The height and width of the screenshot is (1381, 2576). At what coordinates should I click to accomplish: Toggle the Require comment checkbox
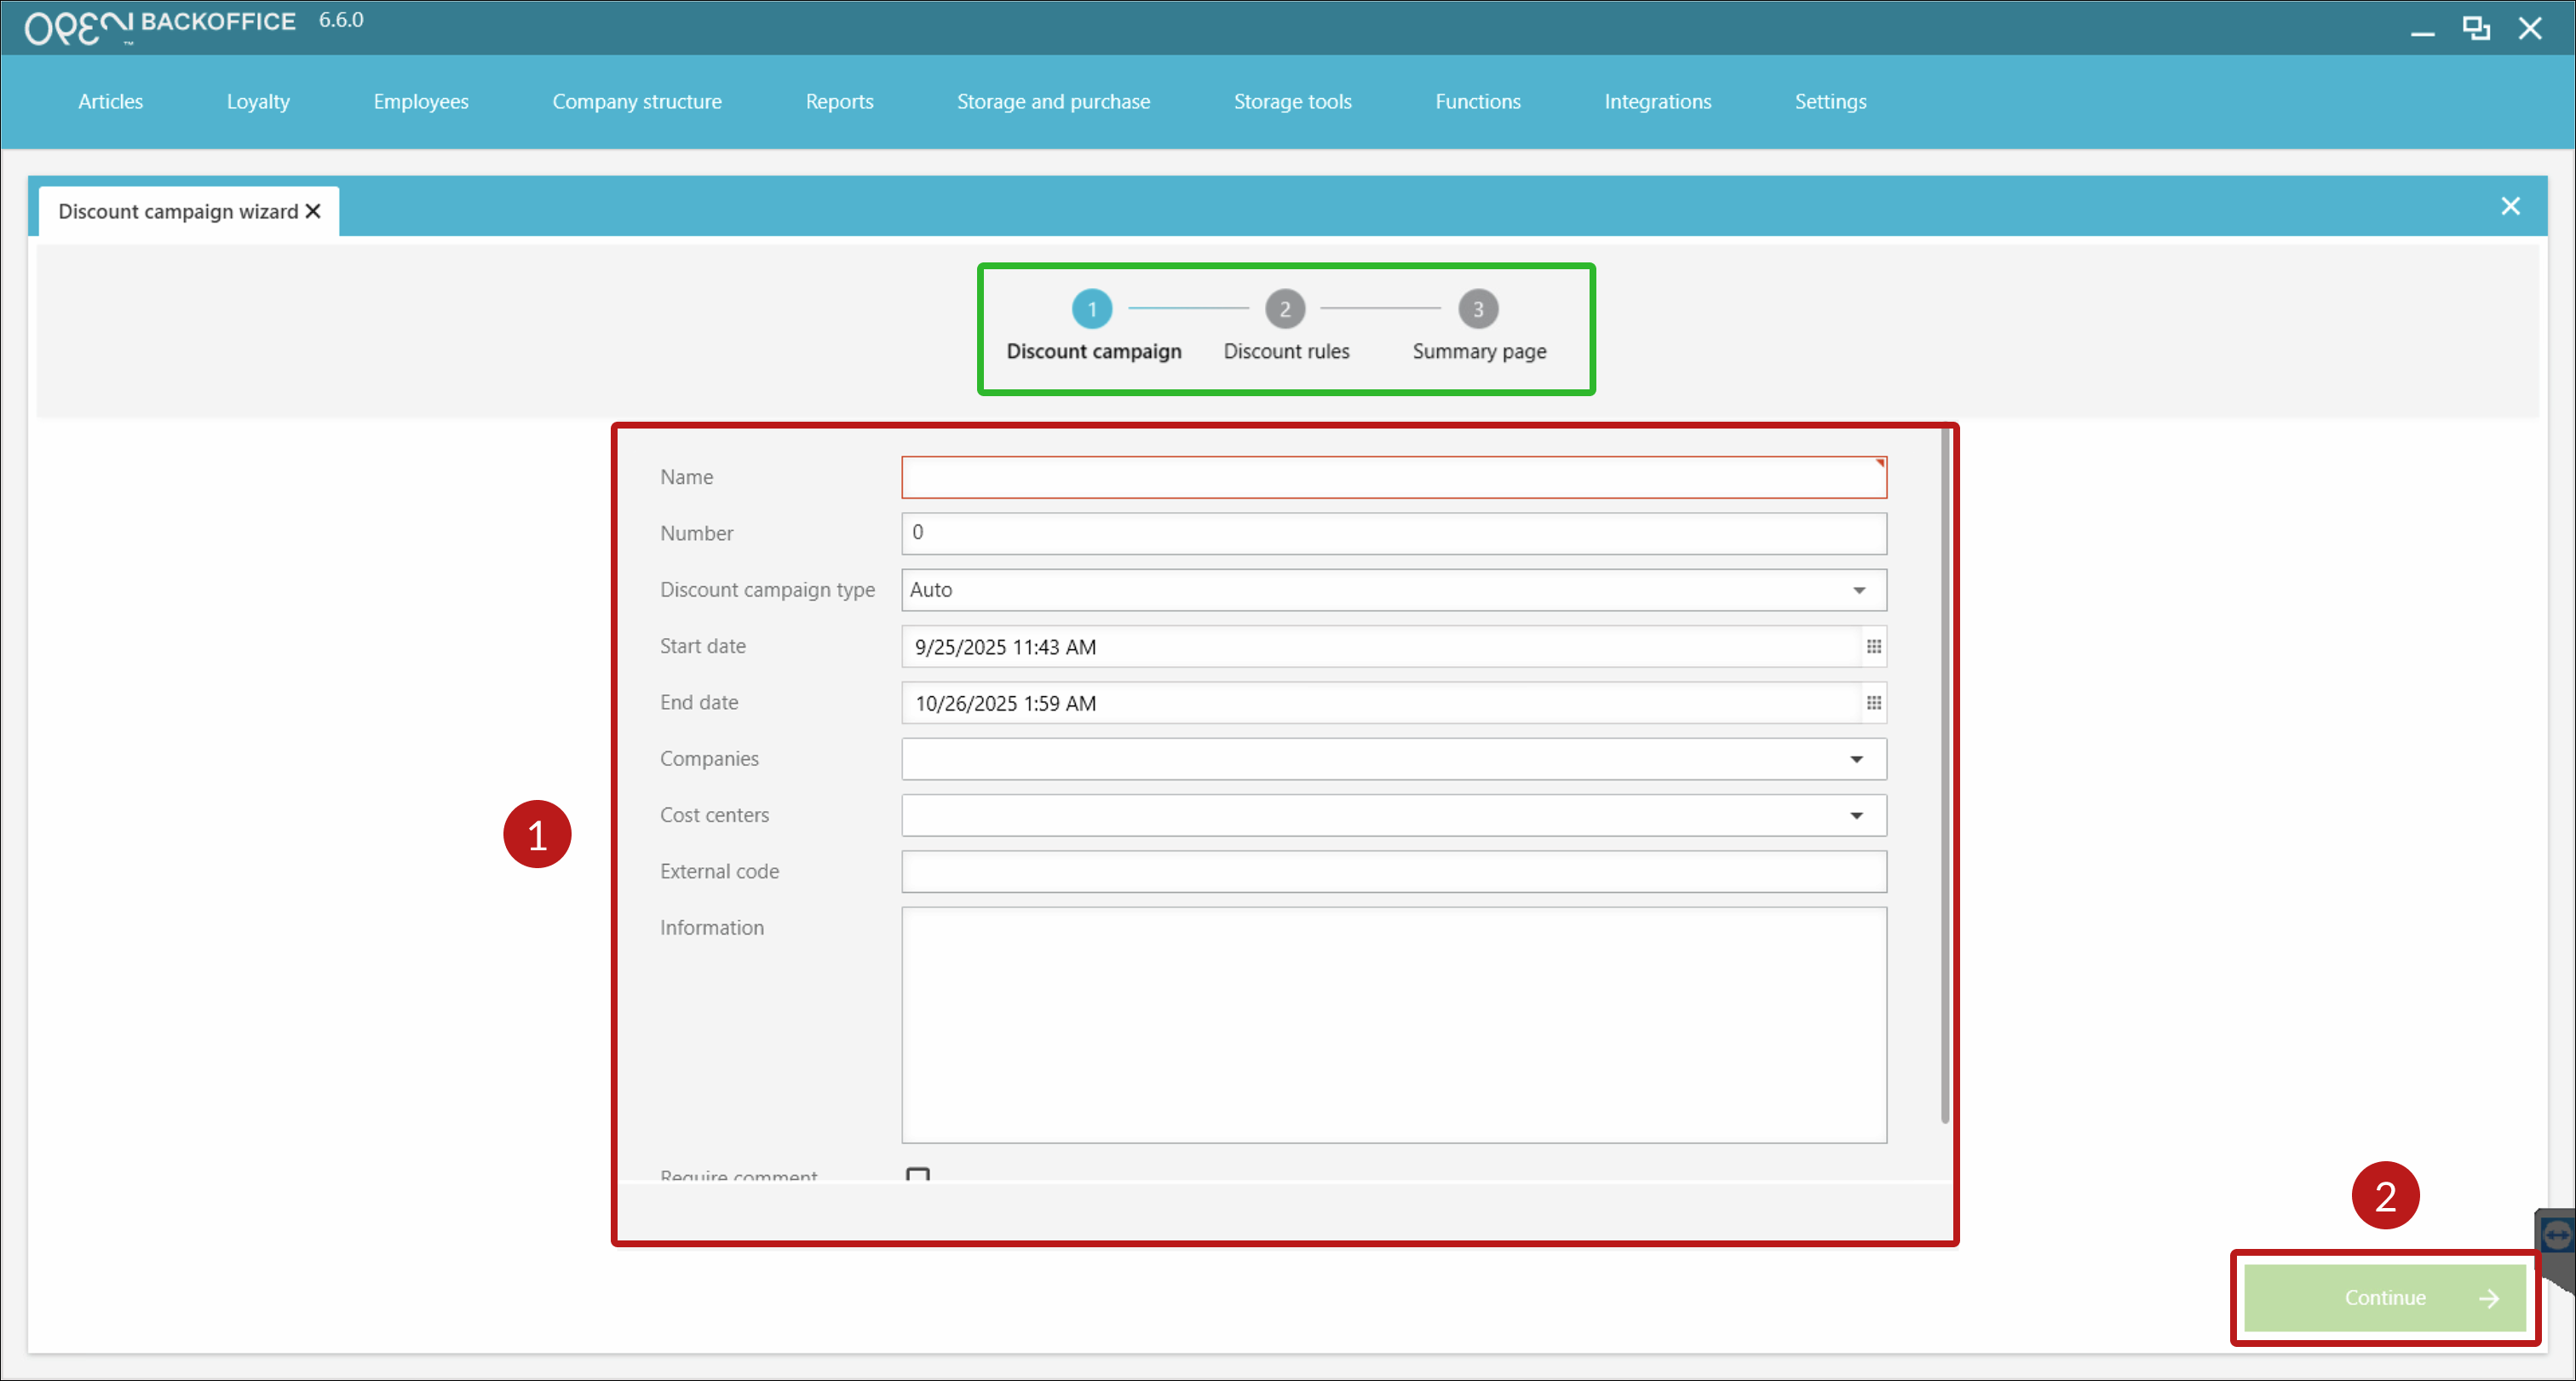(x=917, y=1174)
